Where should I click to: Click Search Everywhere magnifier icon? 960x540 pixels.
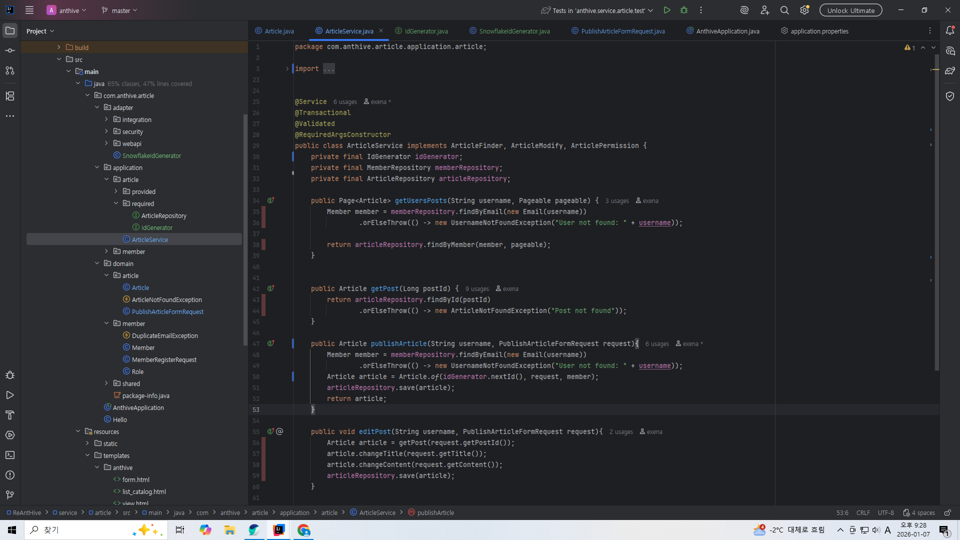click(784, 10)
